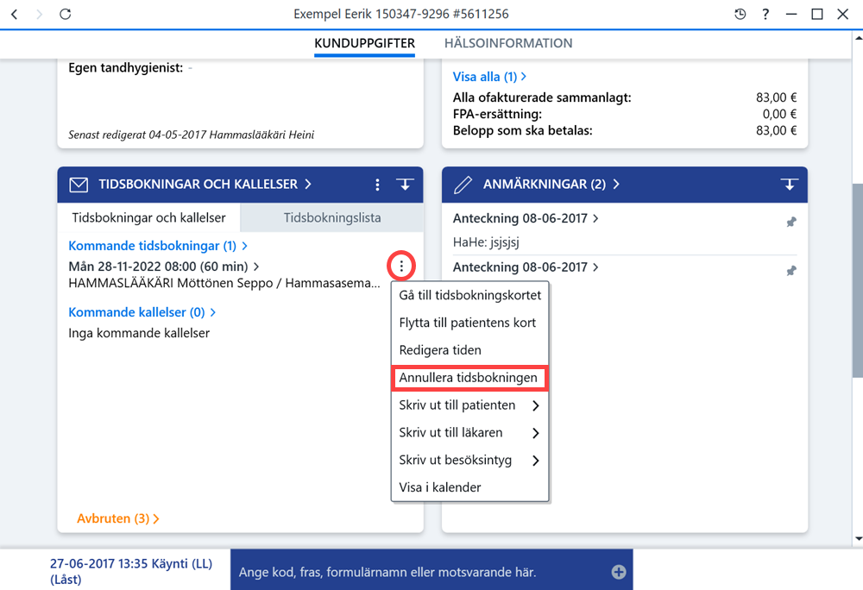The image size is (863, 590).
Task: Open the Anmärkningar (2) header title
Action: 551,185
